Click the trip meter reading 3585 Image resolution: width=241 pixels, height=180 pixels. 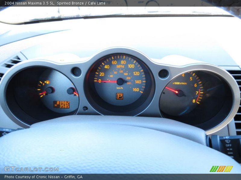64,106
